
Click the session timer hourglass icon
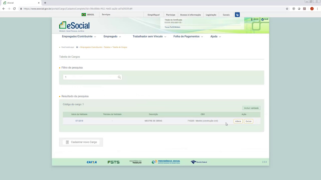[252, 19]
